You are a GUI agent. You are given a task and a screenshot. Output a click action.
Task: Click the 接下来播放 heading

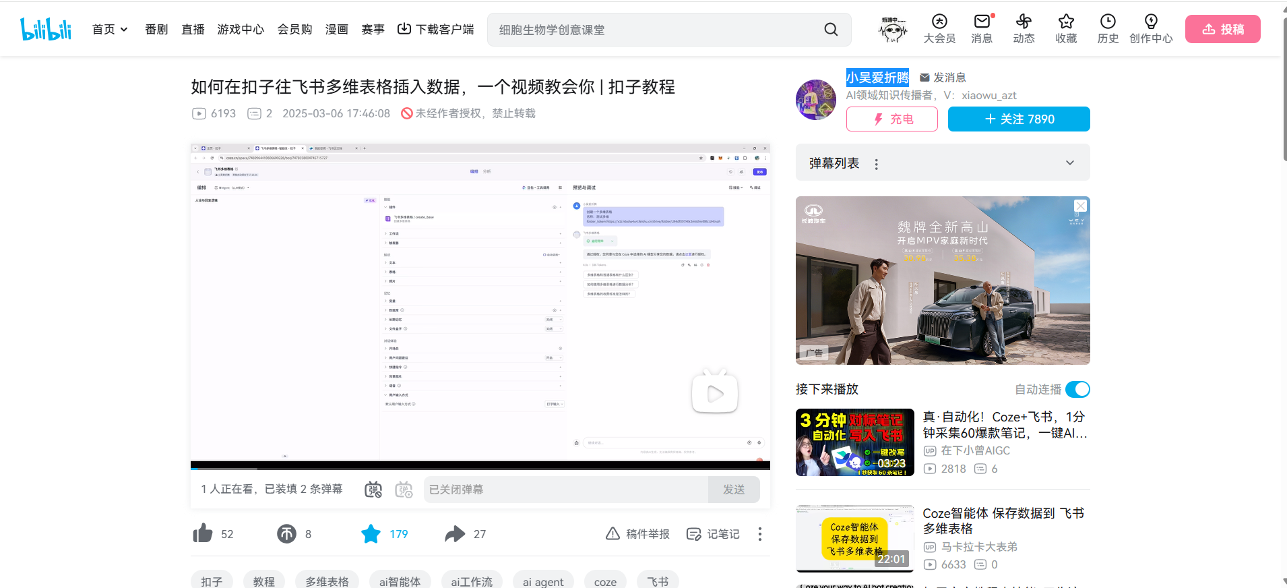tap(827, 389)
